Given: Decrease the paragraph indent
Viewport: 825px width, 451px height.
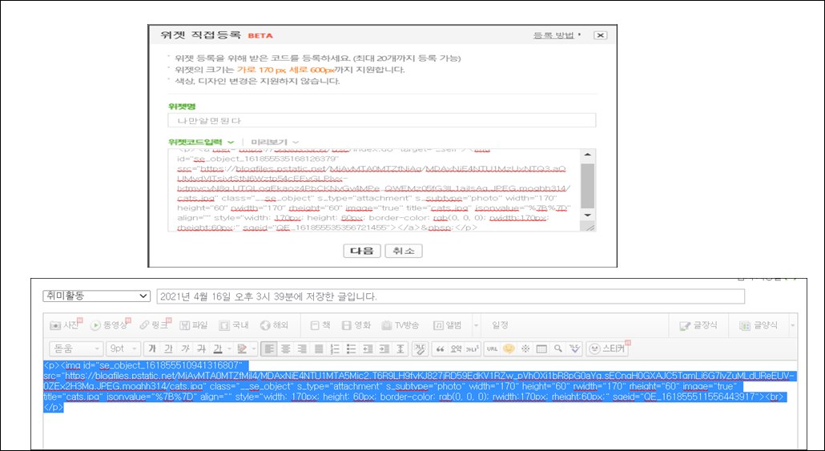Looking at the screenshot, I should [368, 348].
